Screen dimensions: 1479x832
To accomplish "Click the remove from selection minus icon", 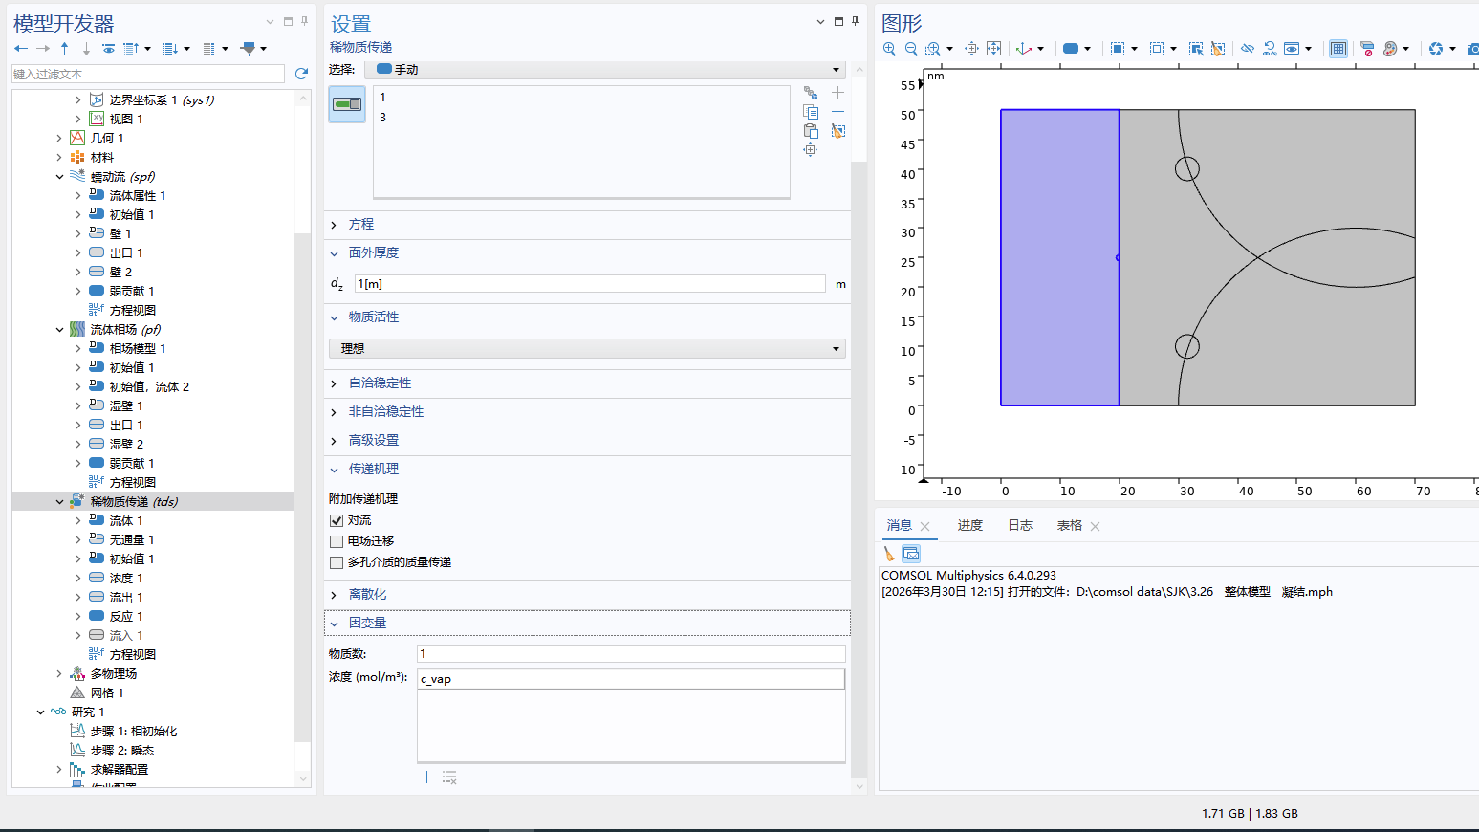I will click(837, 112).
